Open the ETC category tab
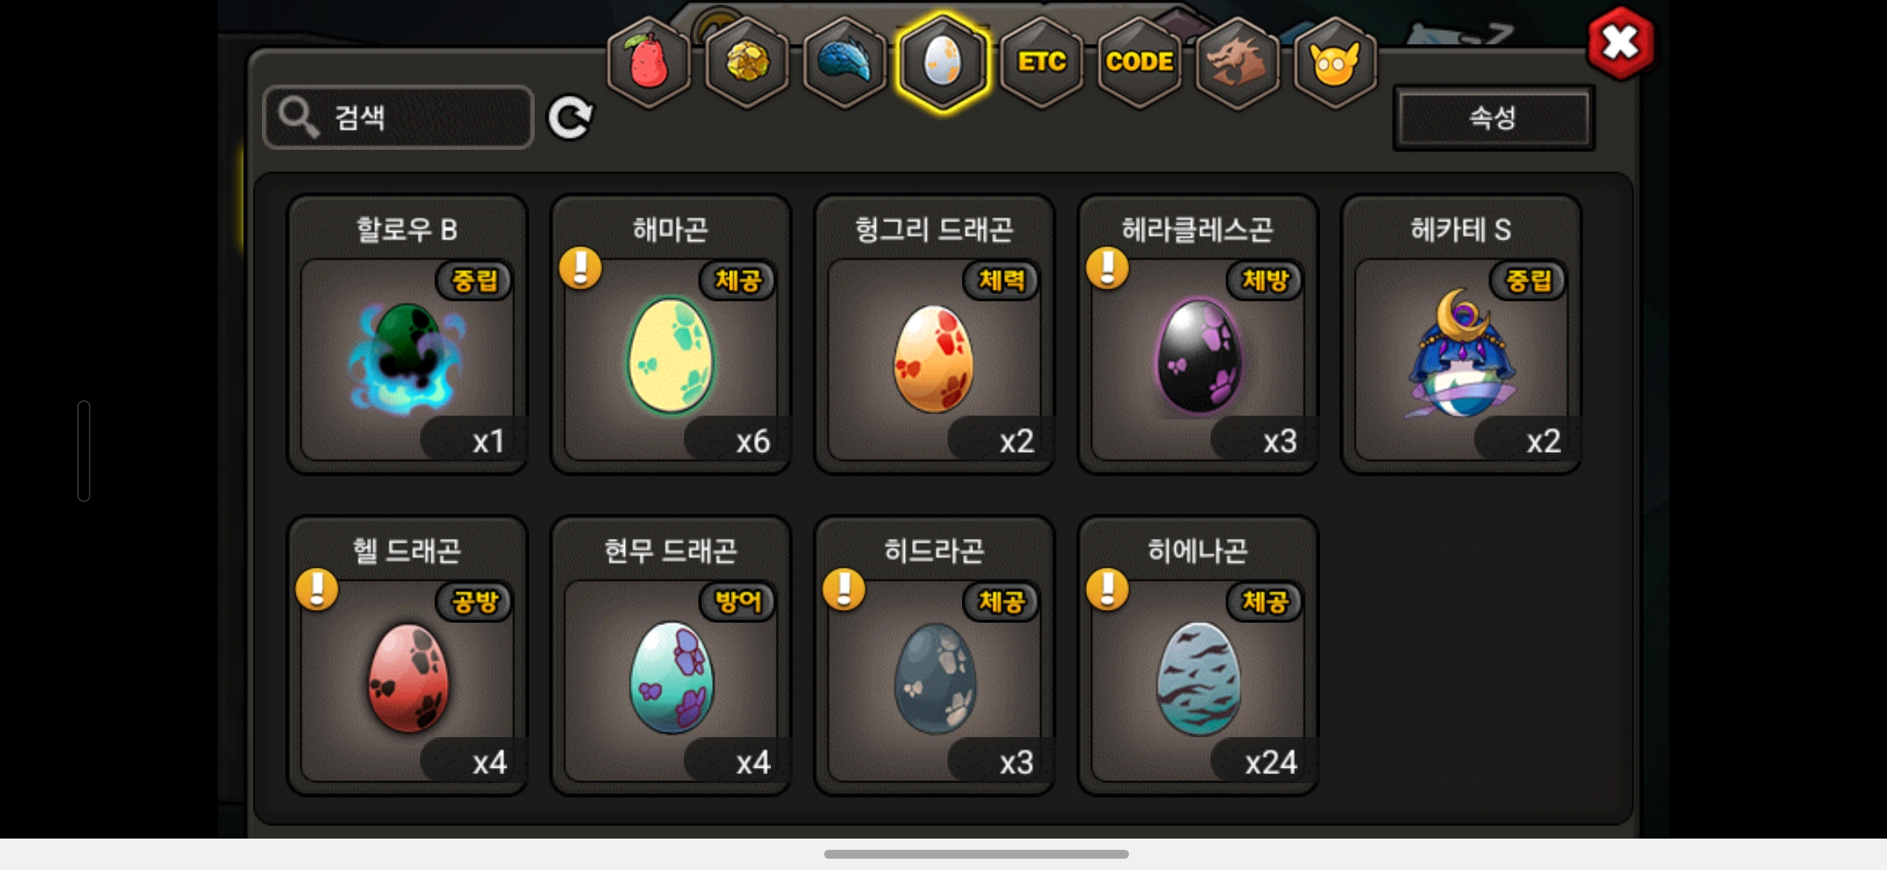1887x870 pixels. click(1041, 62)
